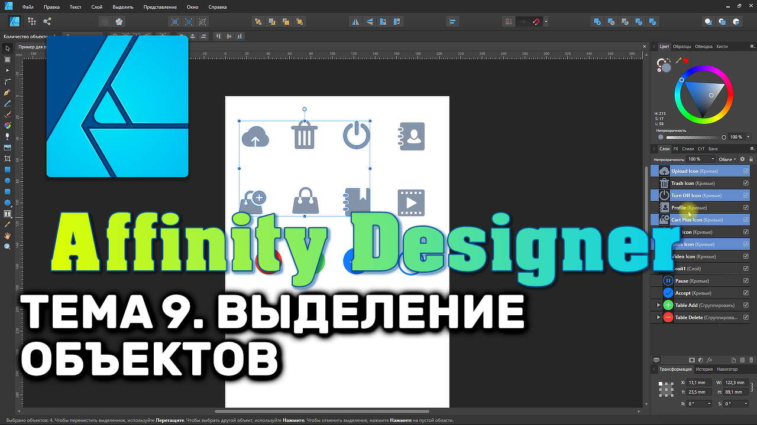Select the Node tool
This screenshot has height=425, width=757.
(x=8, y=70)
